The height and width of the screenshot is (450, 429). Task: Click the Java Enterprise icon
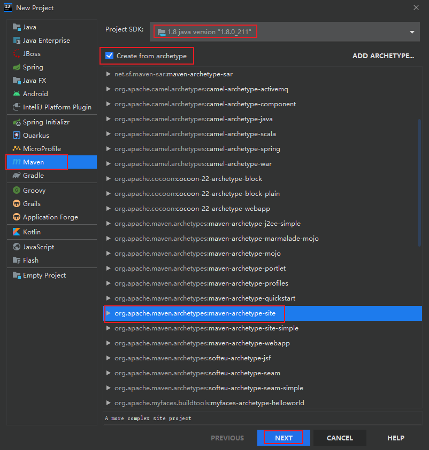click(x=17, y=41)
